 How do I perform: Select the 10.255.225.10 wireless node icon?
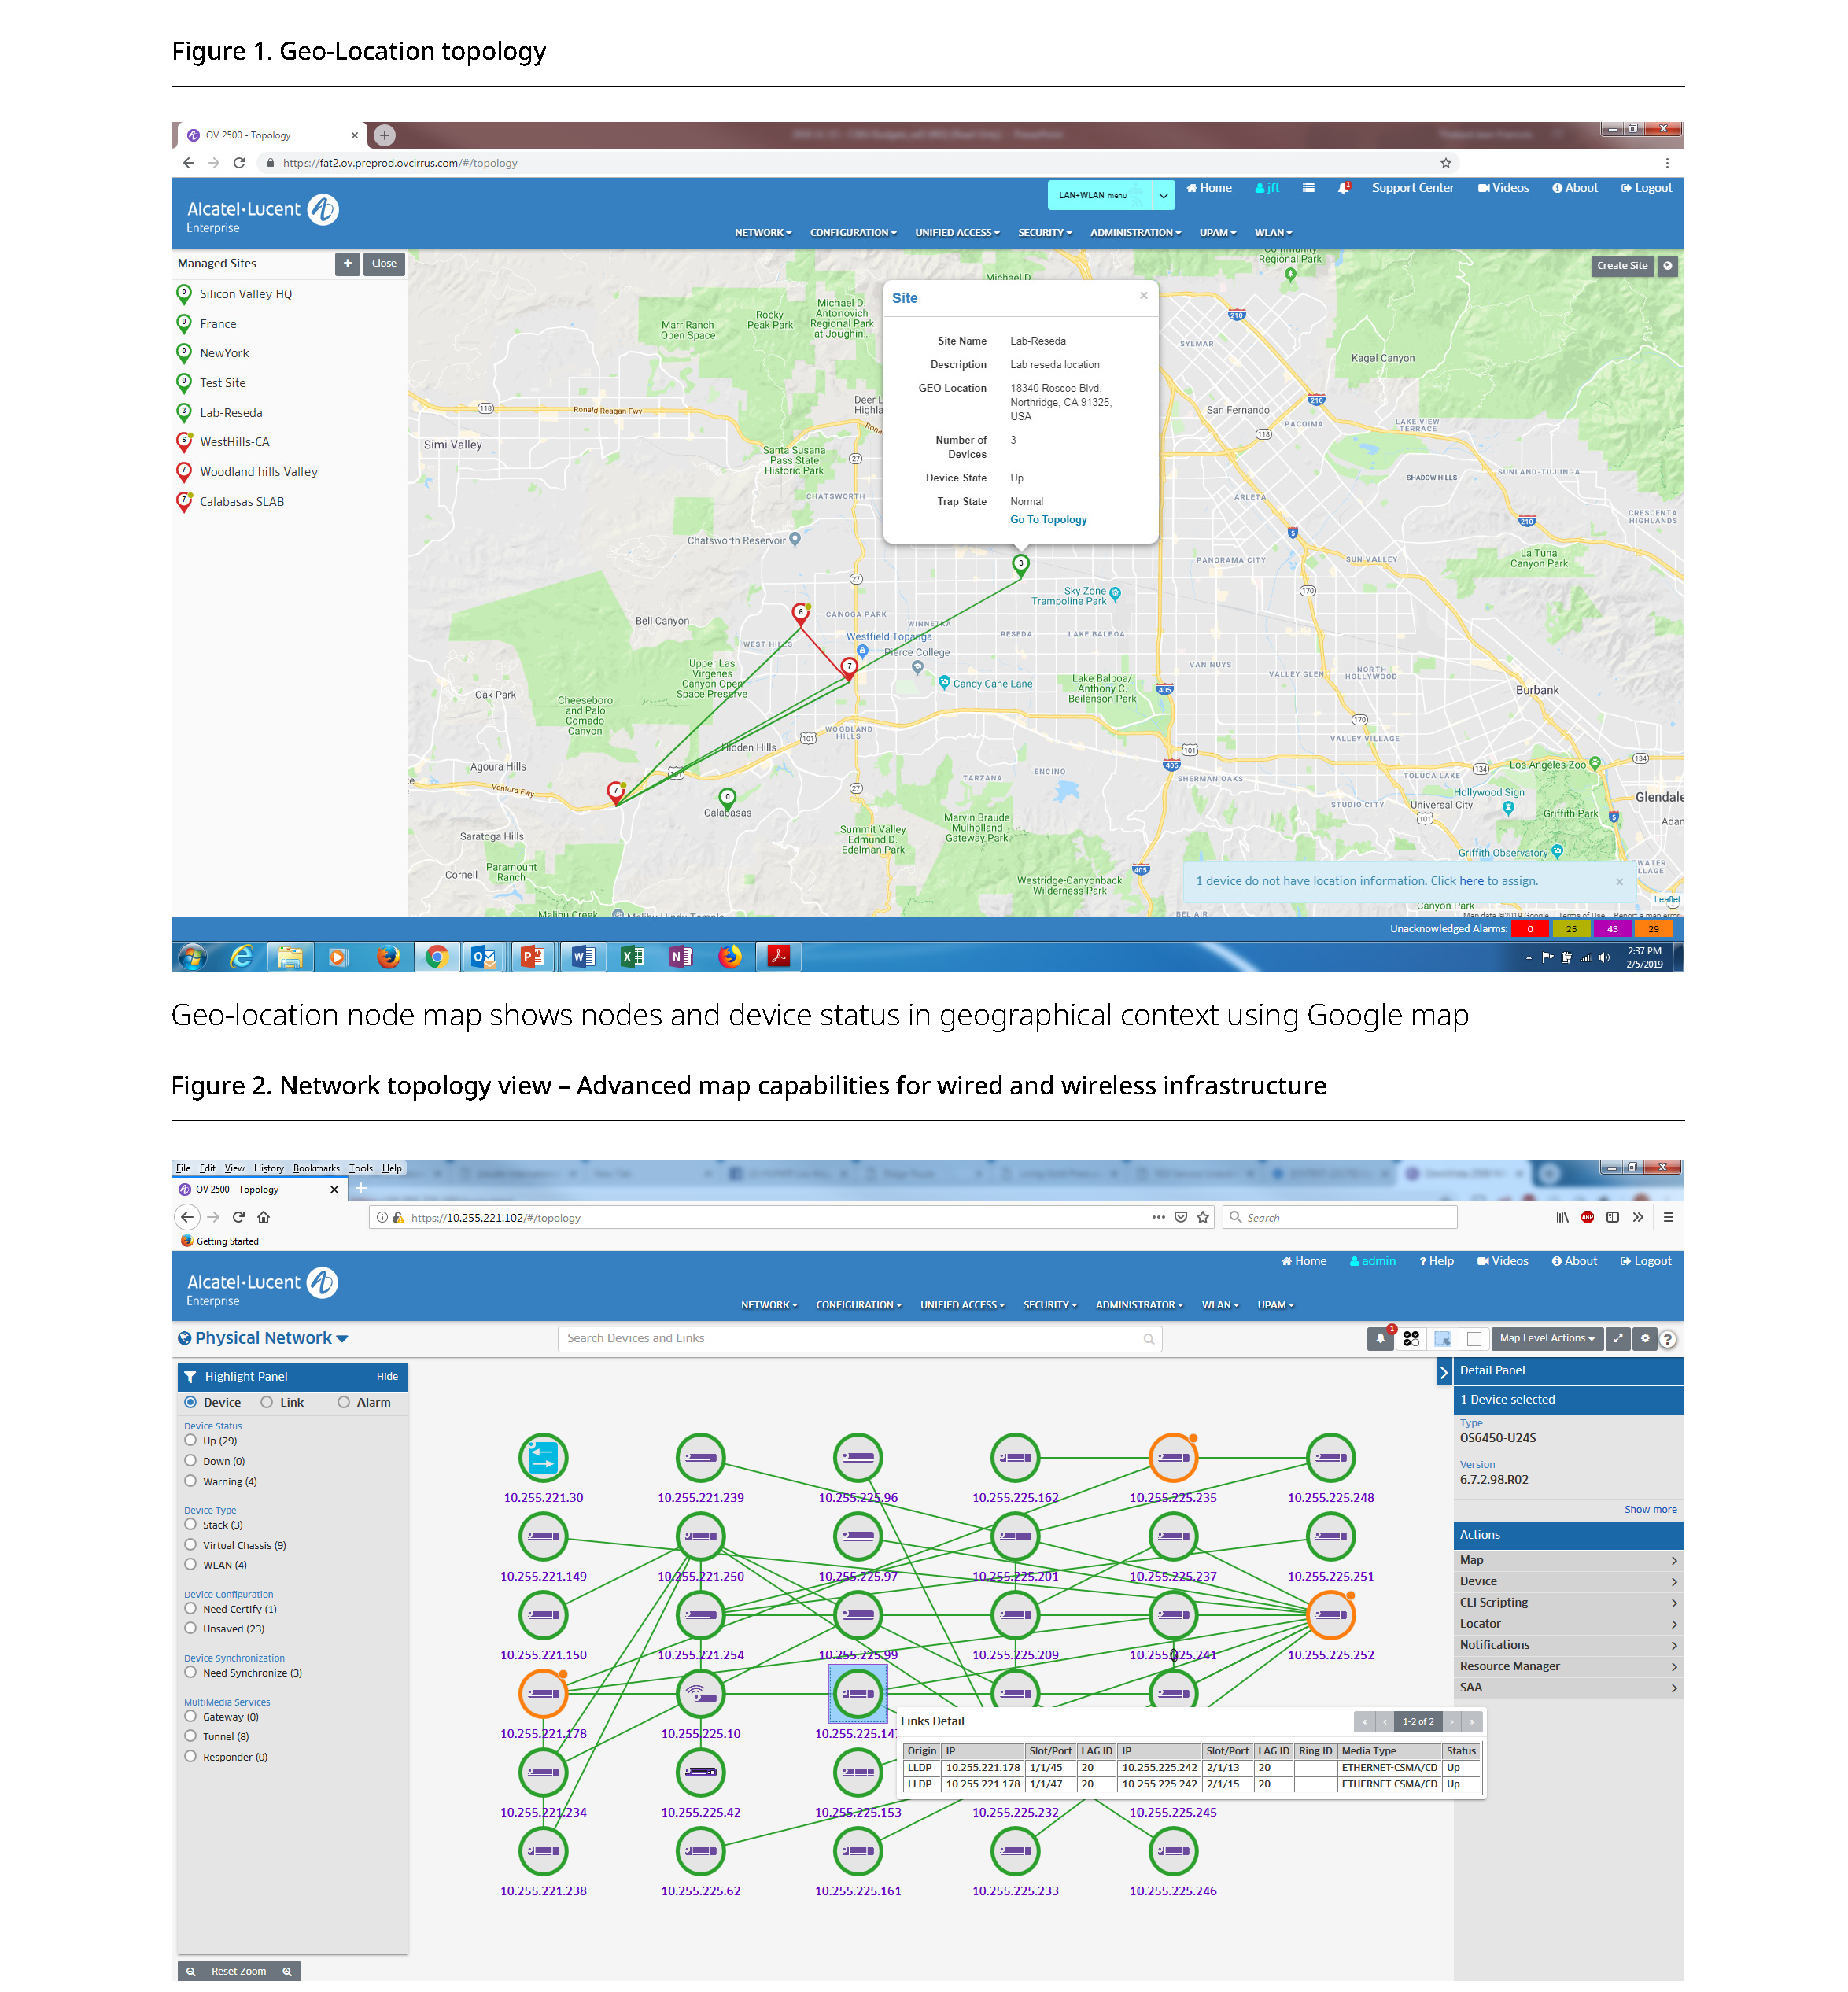point(700,1694)
